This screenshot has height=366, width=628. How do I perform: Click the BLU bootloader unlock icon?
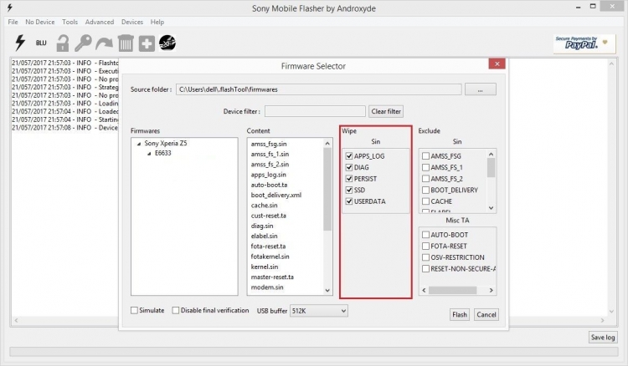click(40, 43)
